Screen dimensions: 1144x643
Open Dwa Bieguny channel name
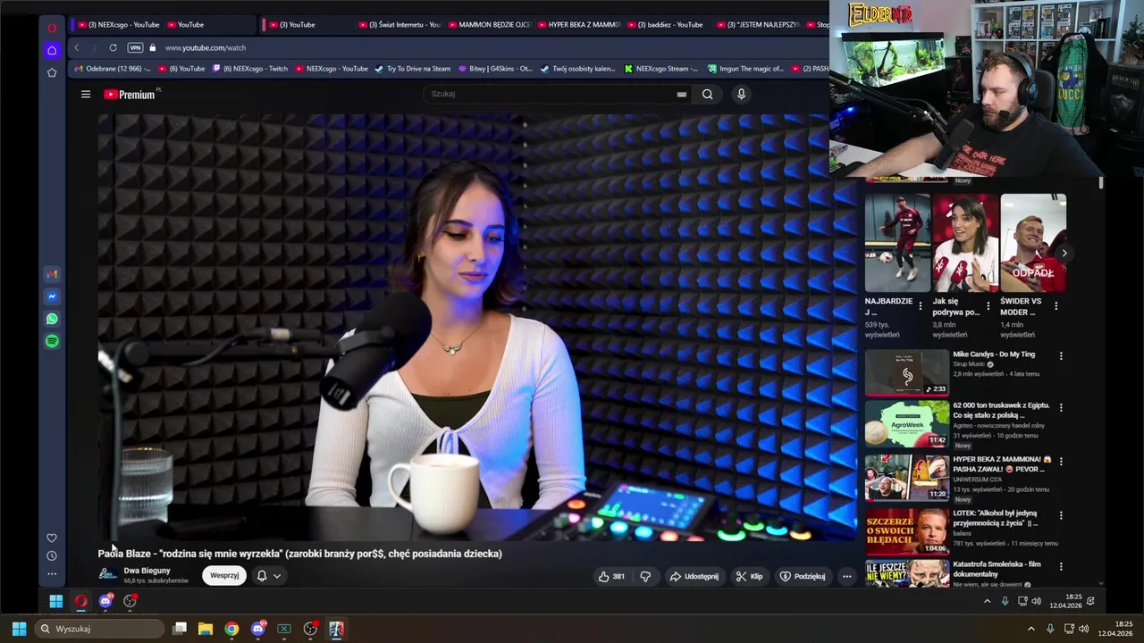point(147,571)
